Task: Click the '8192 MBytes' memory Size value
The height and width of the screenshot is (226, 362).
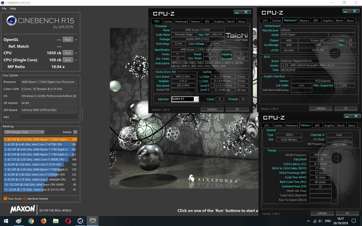Action: (289, 139)
